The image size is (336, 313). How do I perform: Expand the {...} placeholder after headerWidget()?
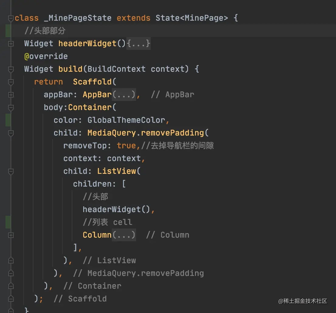(x=139, y=43)
